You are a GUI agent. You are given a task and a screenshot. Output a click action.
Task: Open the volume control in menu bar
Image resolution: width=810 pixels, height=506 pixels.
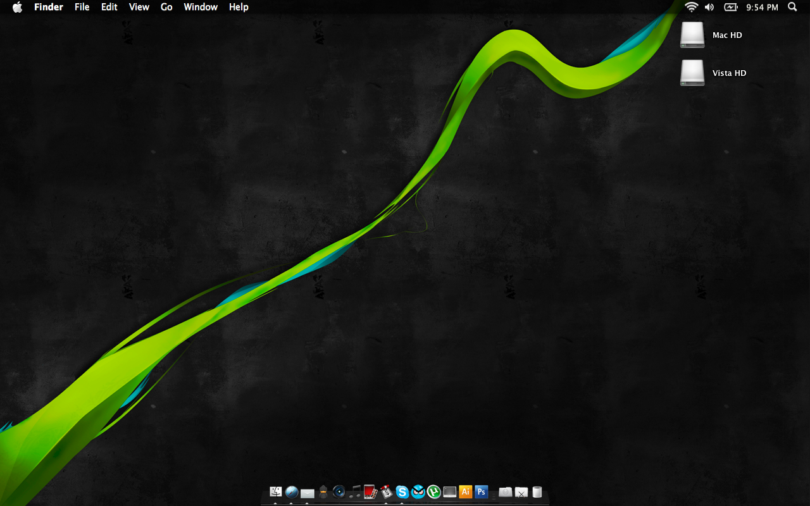click(709, 7)
